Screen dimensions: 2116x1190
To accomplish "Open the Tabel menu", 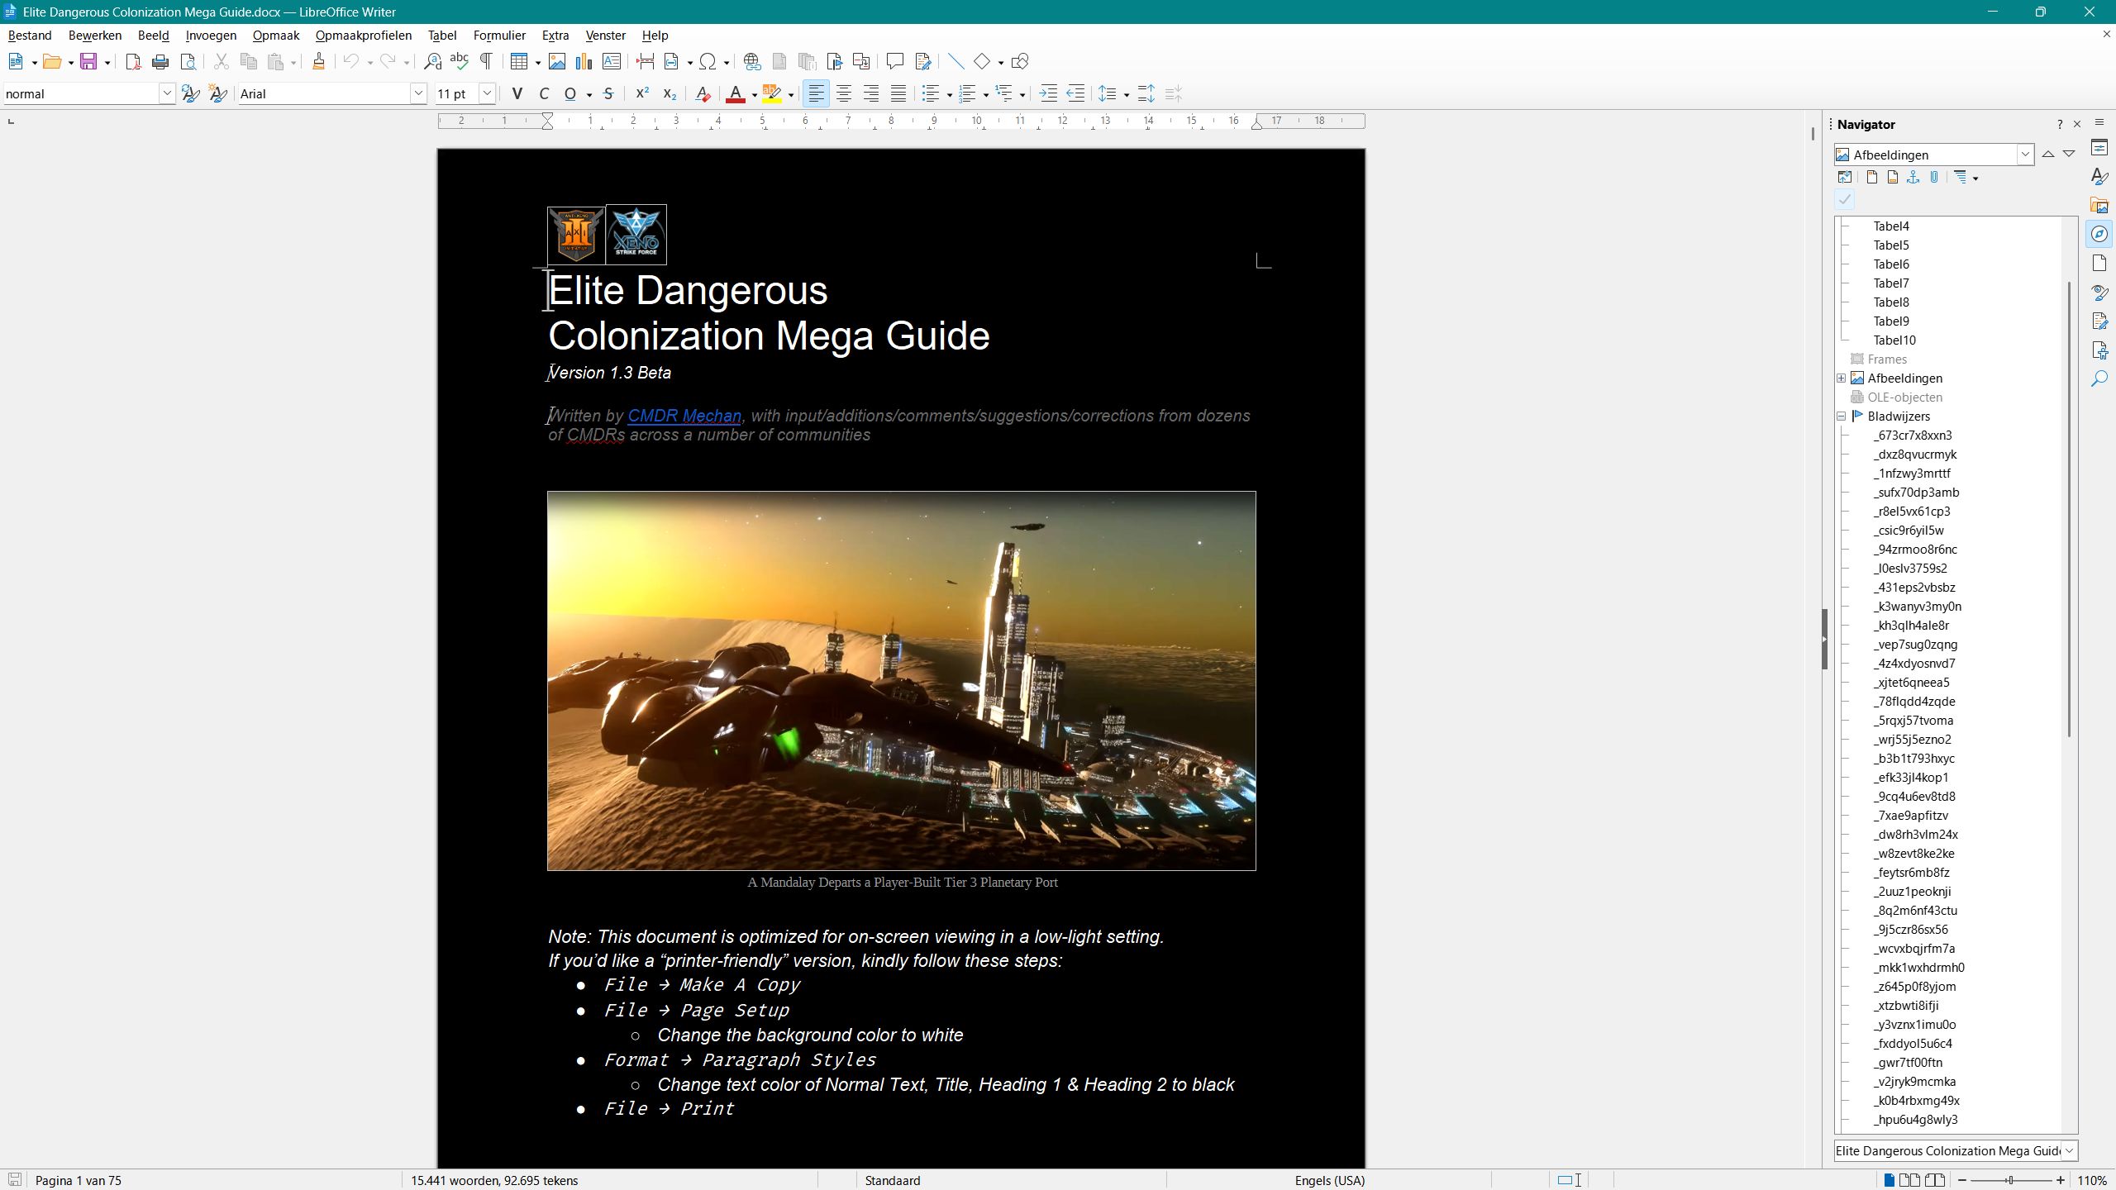I will pos(442,36).
